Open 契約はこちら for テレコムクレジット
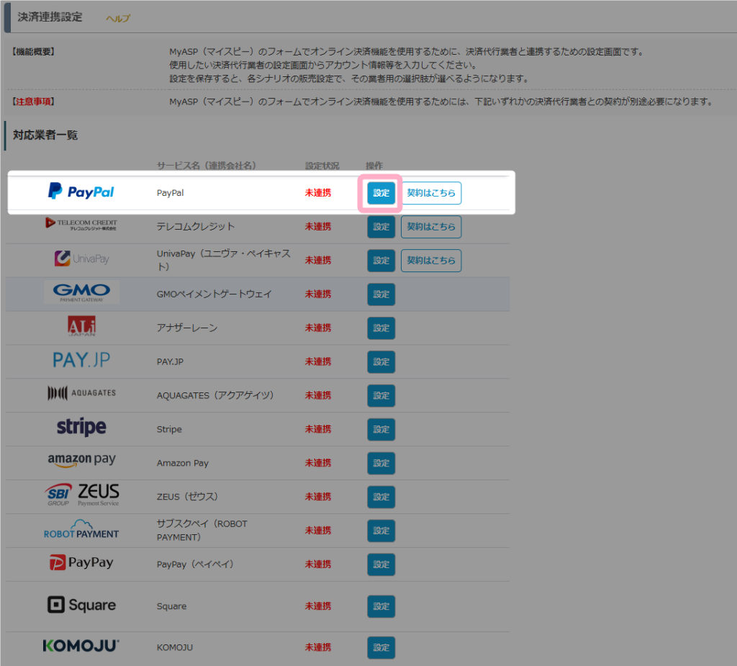 [431, 227]
